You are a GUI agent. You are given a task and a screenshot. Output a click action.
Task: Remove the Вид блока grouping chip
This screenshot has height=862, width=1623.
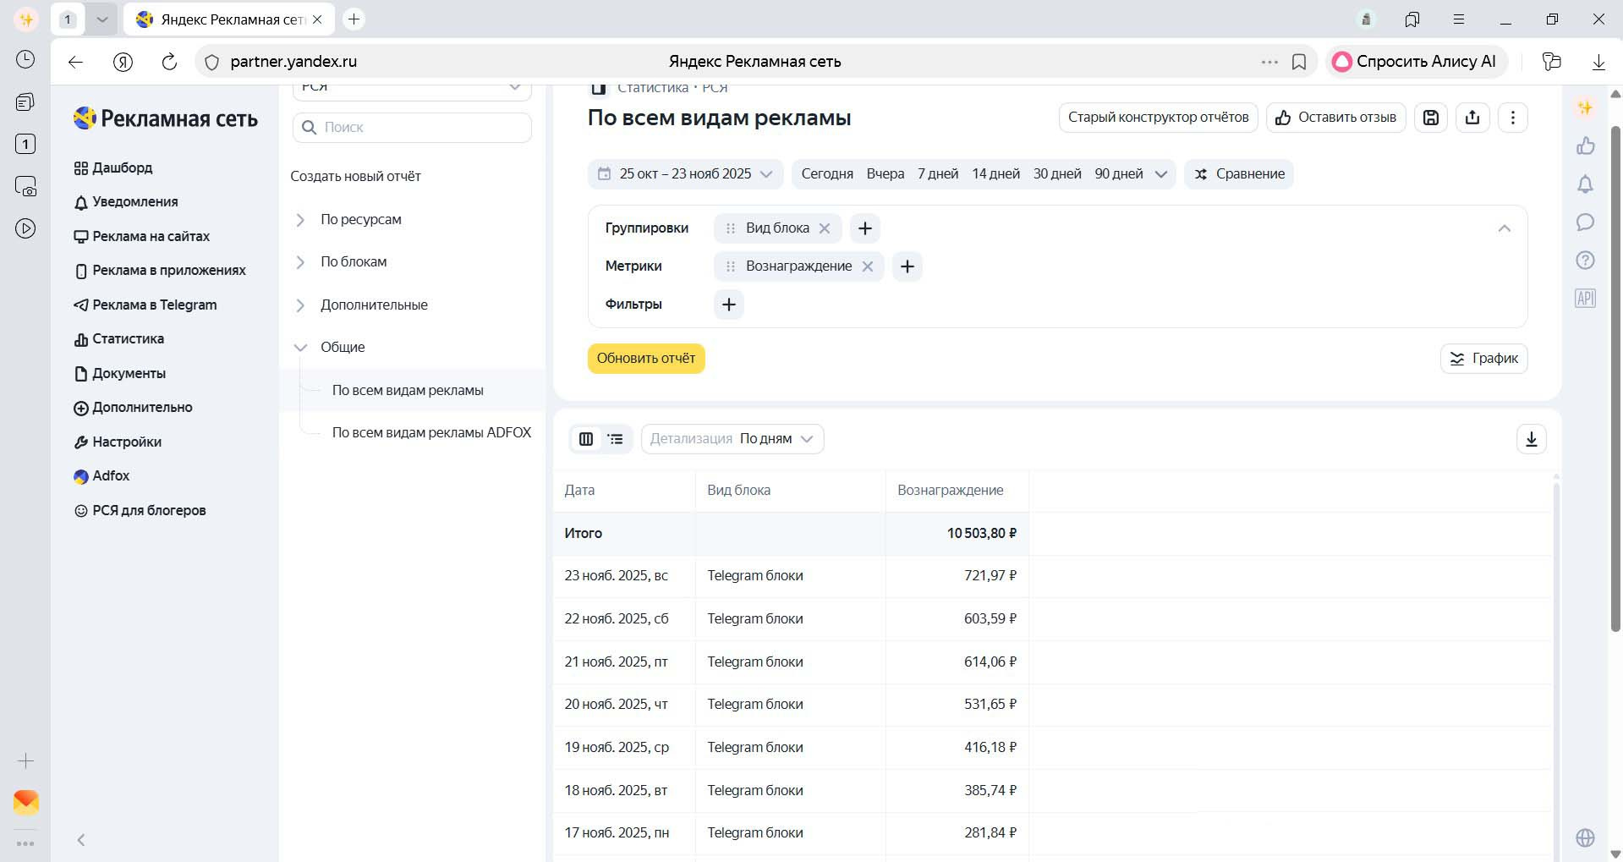point(825,228)
